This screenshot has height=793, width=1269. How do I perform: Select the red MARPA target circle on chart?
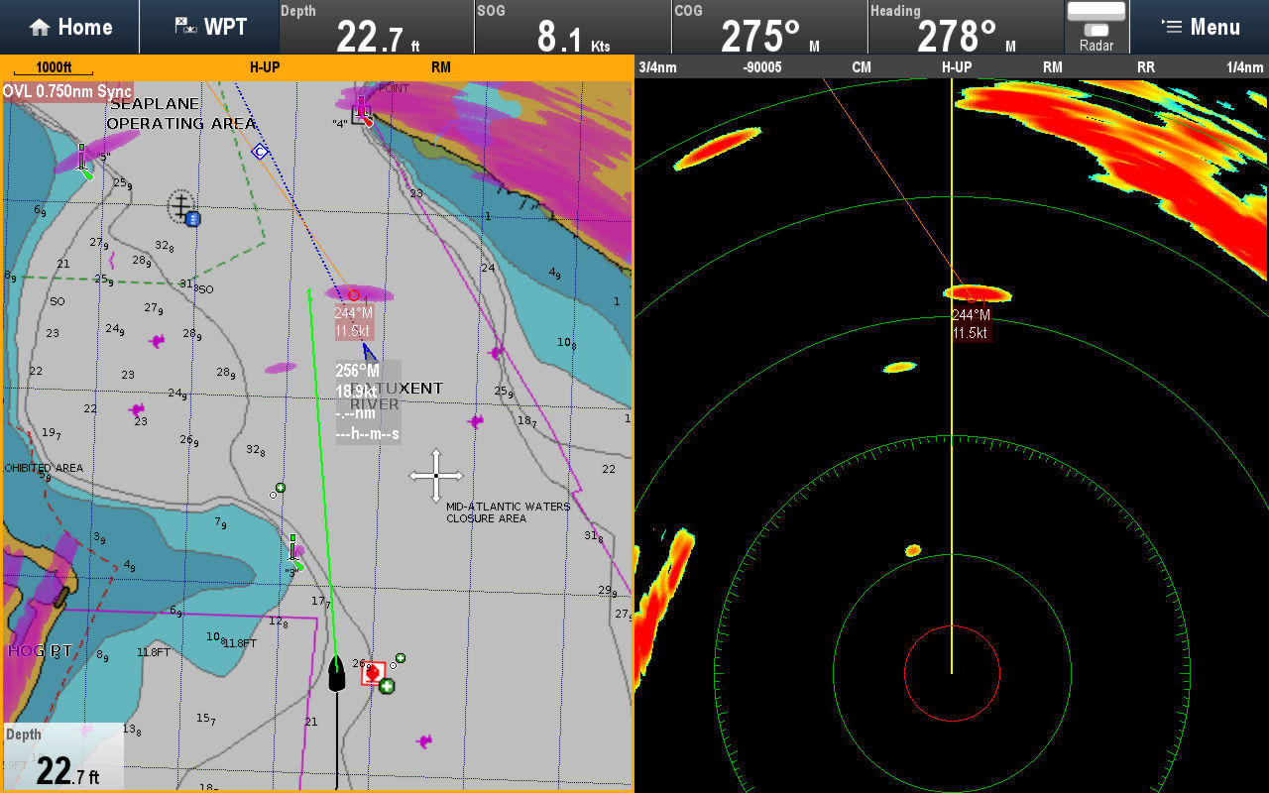354,295
